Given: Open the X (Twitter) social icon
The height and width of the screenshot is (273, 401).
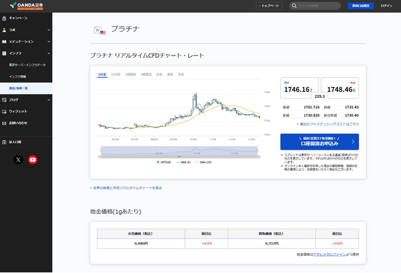Looking at the screenshot, I should [x=18, y=160].
